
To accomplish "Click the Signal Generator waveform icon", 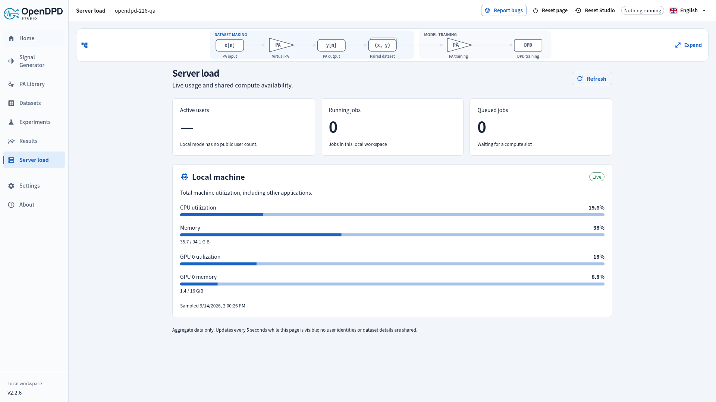I will pyautogui.click(x=11, y=61).
